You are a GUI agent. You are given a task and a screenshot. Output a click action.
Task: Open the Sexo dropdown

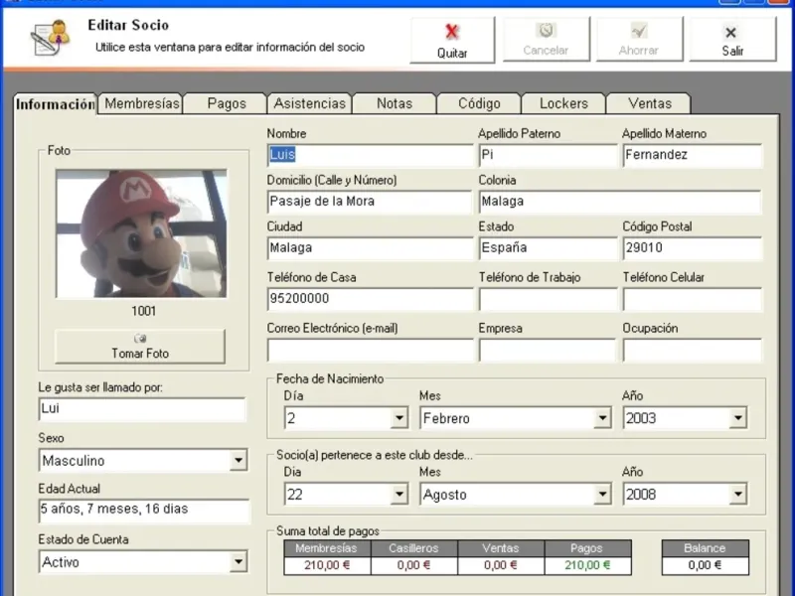(238, 461)
